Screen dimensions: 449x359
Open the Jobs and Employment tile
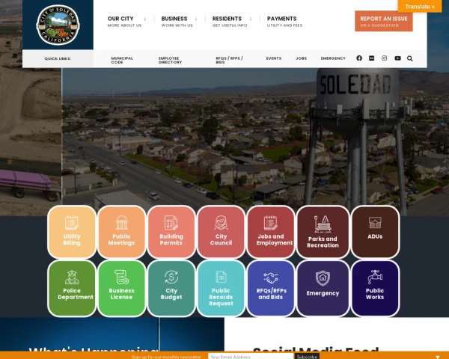coord(271,232)
